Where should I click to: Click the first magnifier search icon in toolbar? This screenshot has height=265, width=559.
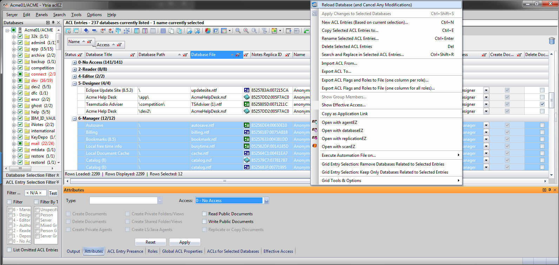[238, 31]
